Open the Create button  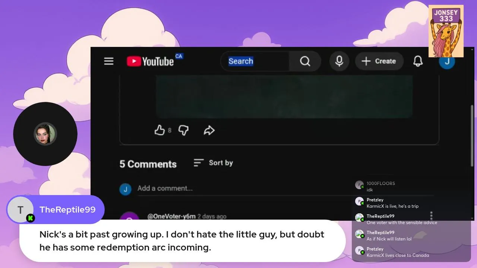click(379, 61)
